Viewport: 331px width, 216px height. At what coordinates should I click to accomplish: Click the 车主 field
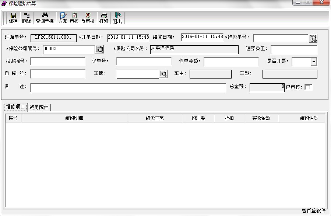(x=211, y=74)
